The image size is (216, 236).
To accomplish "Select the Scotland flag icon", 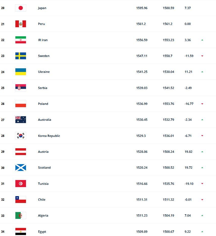I will pos(21,168).
